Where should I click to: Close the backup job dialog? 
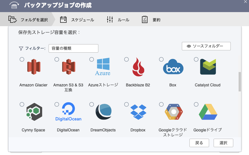(246, 2)
